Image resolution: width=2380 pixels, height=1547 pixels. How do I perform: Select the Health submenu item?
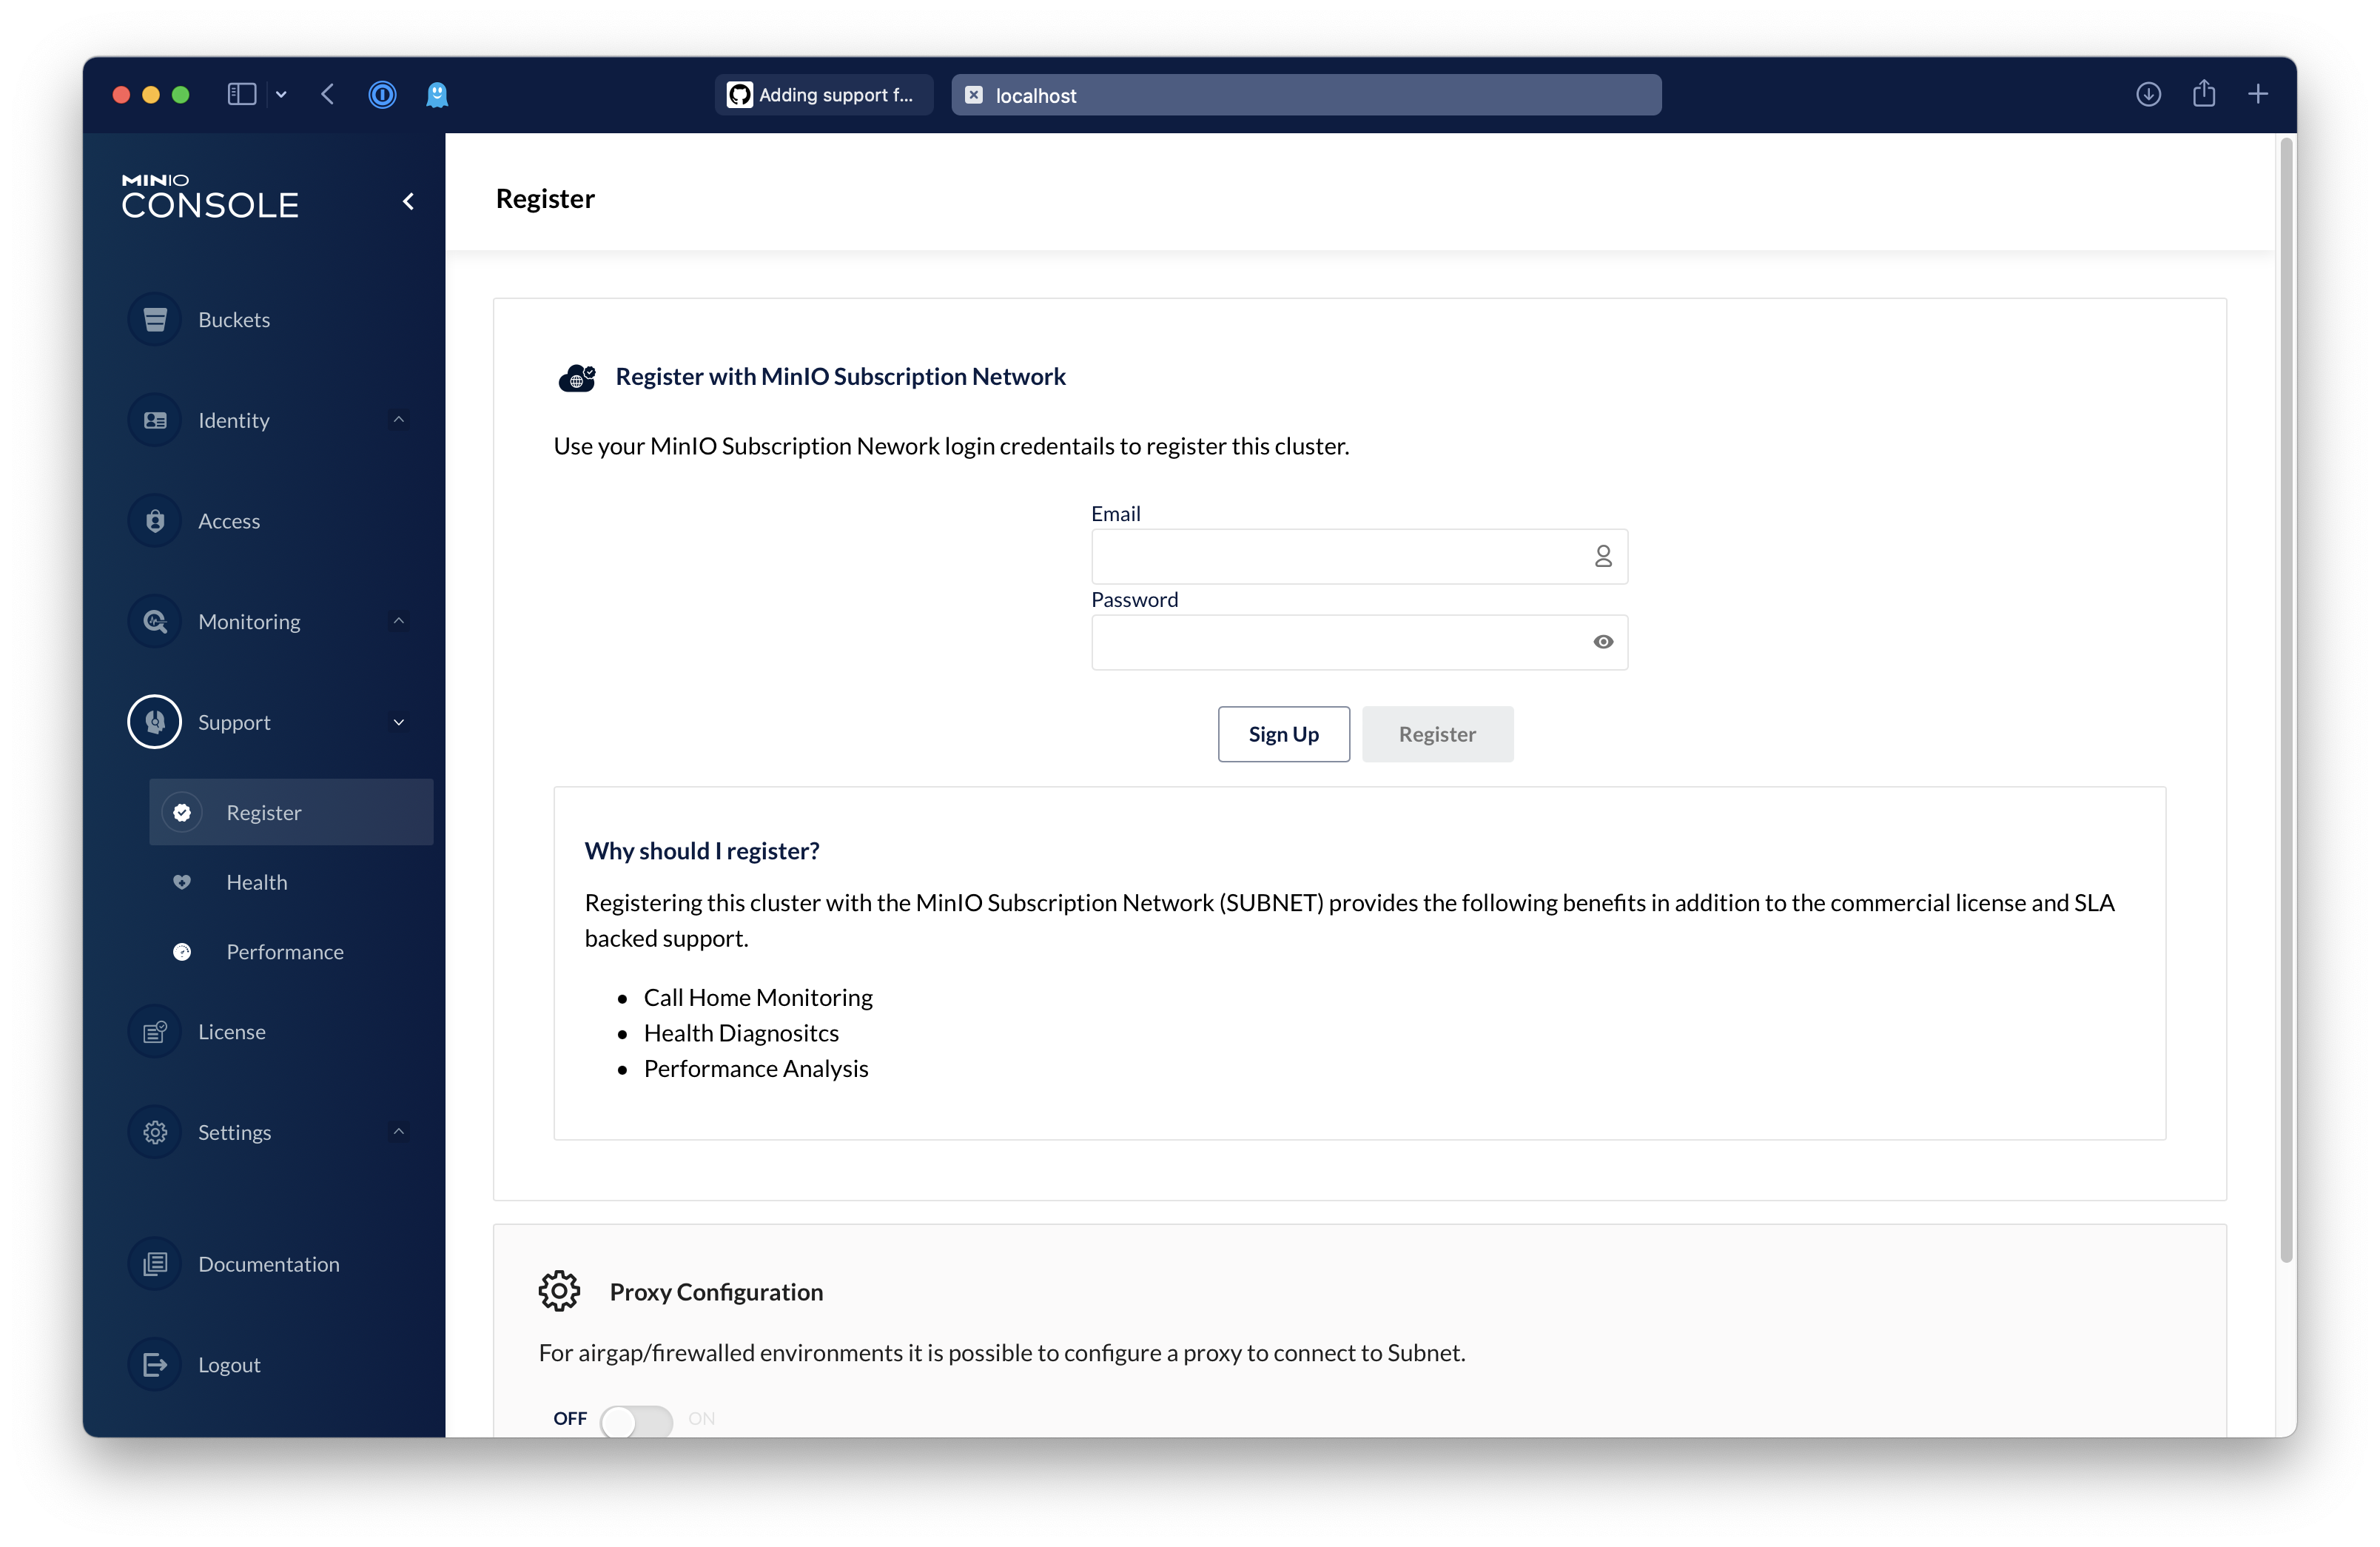point(291,882)
